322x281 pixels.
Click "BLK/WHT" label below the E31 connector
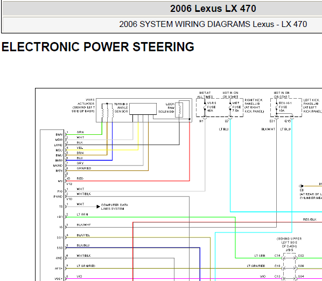[x=268, y=129]
